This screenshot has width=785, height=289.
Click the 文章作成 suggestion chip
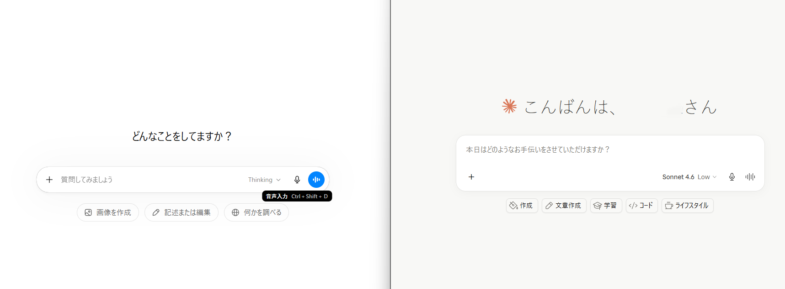(564, 206)
